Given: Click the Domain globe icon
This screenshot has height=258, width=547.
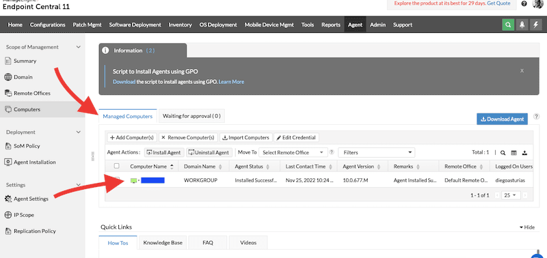Looking at the screenshot, I should click(8, 77).
